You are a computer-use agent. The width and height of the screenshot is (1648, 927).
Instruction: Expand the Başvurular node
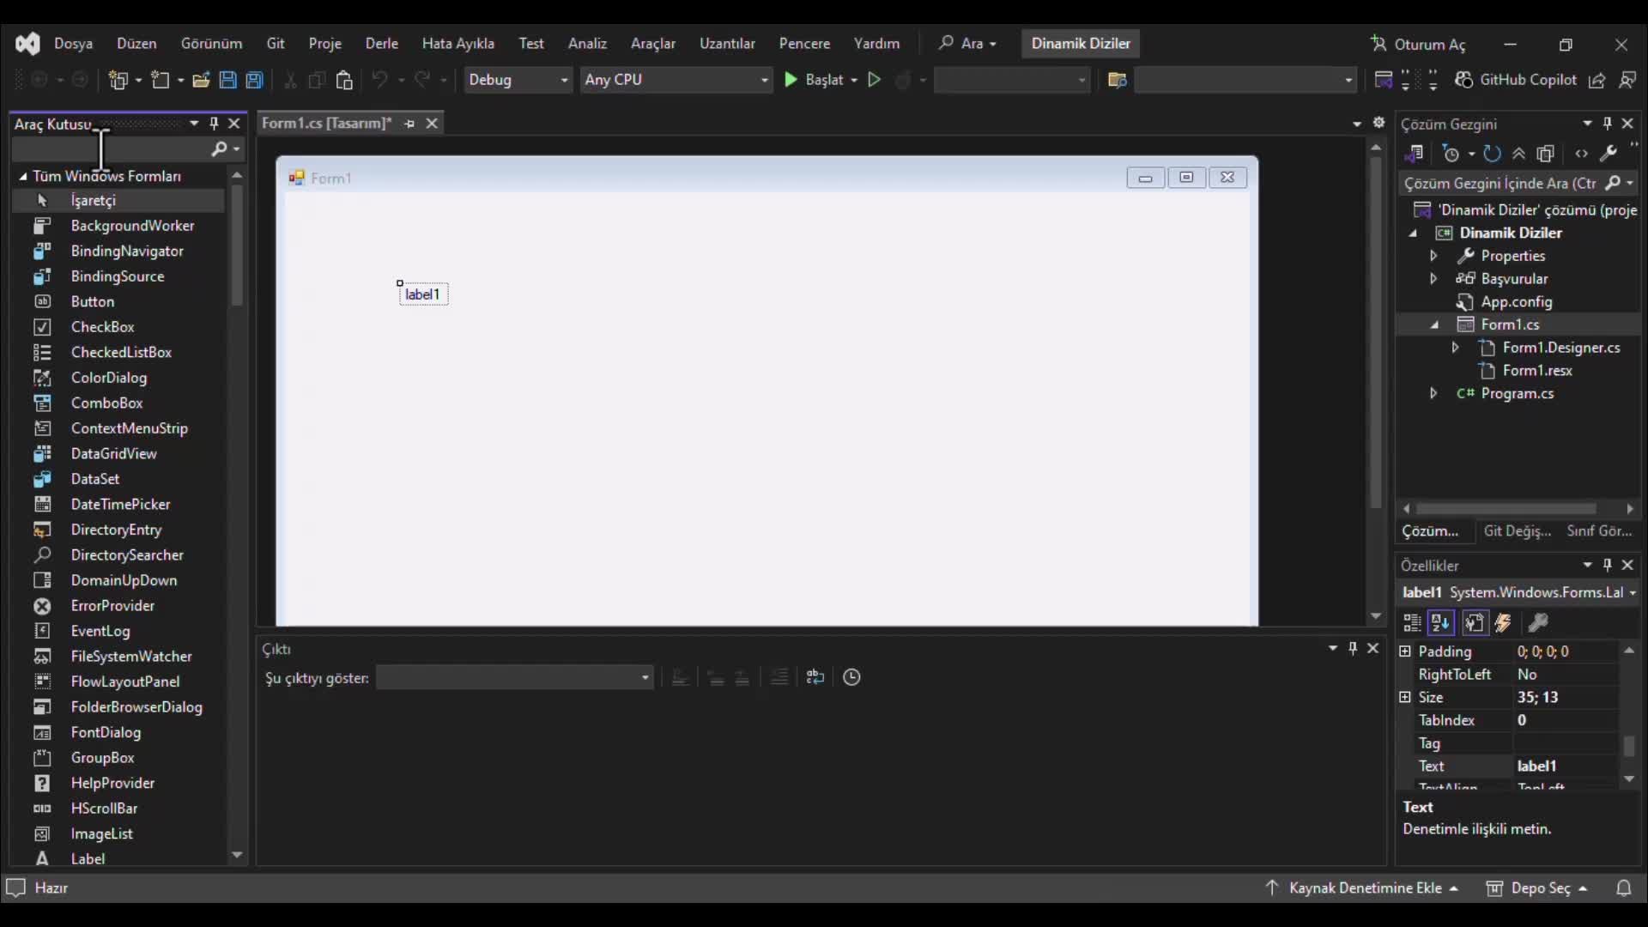1433,279
